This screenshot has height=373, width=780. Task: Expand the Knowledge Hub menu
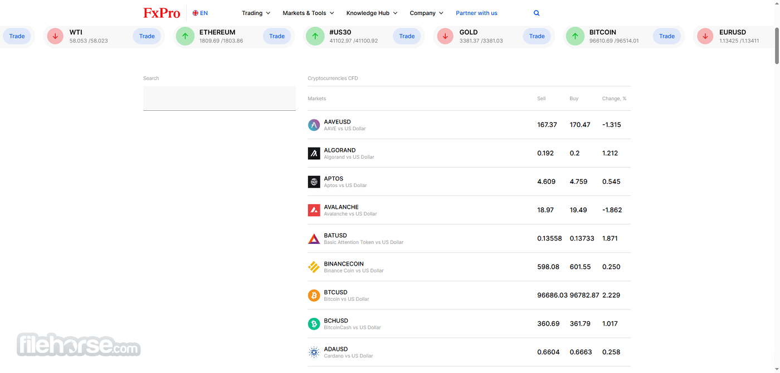[x=372, y=13]
